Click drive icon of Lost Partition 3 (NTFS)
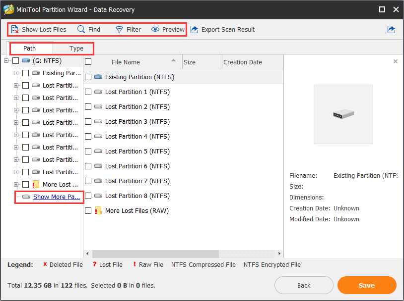 point(98,121)
